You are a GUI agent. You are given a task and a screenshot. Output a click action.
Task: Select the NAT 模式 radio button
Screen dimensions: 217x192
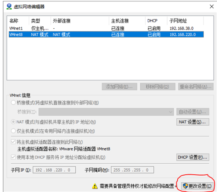[x=13, y=122]
